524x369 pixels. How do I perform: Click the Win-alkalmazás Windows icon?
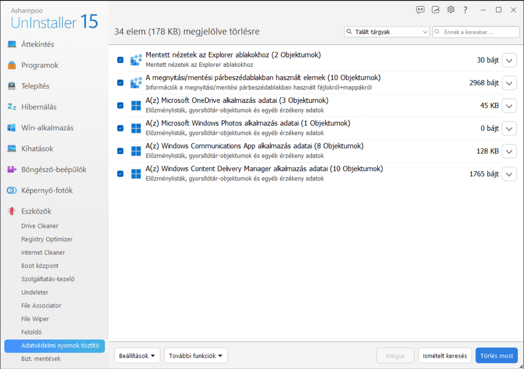pyautogui.click(x=12, y=128)
